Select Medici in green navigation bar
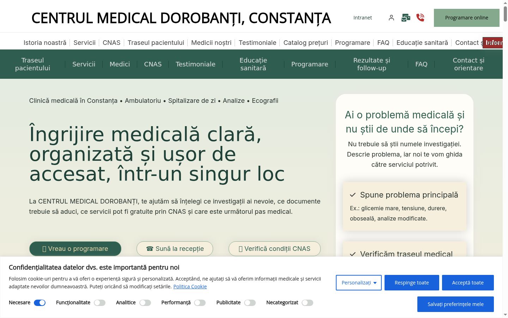The width and height of the screenshot is (508, 318). (120, 64)
